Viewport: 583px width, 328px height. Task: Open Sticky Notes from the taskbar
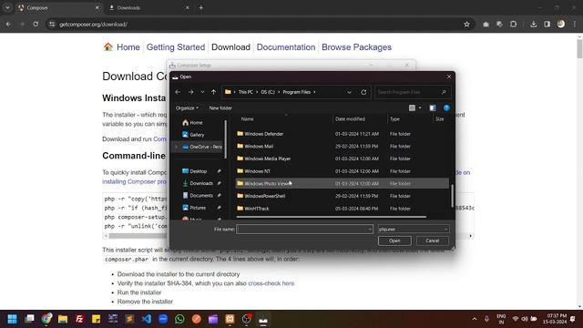click(96, 319)
